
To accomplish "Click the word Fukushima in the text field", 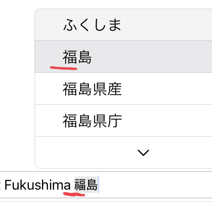I will (x=38, y=185).
